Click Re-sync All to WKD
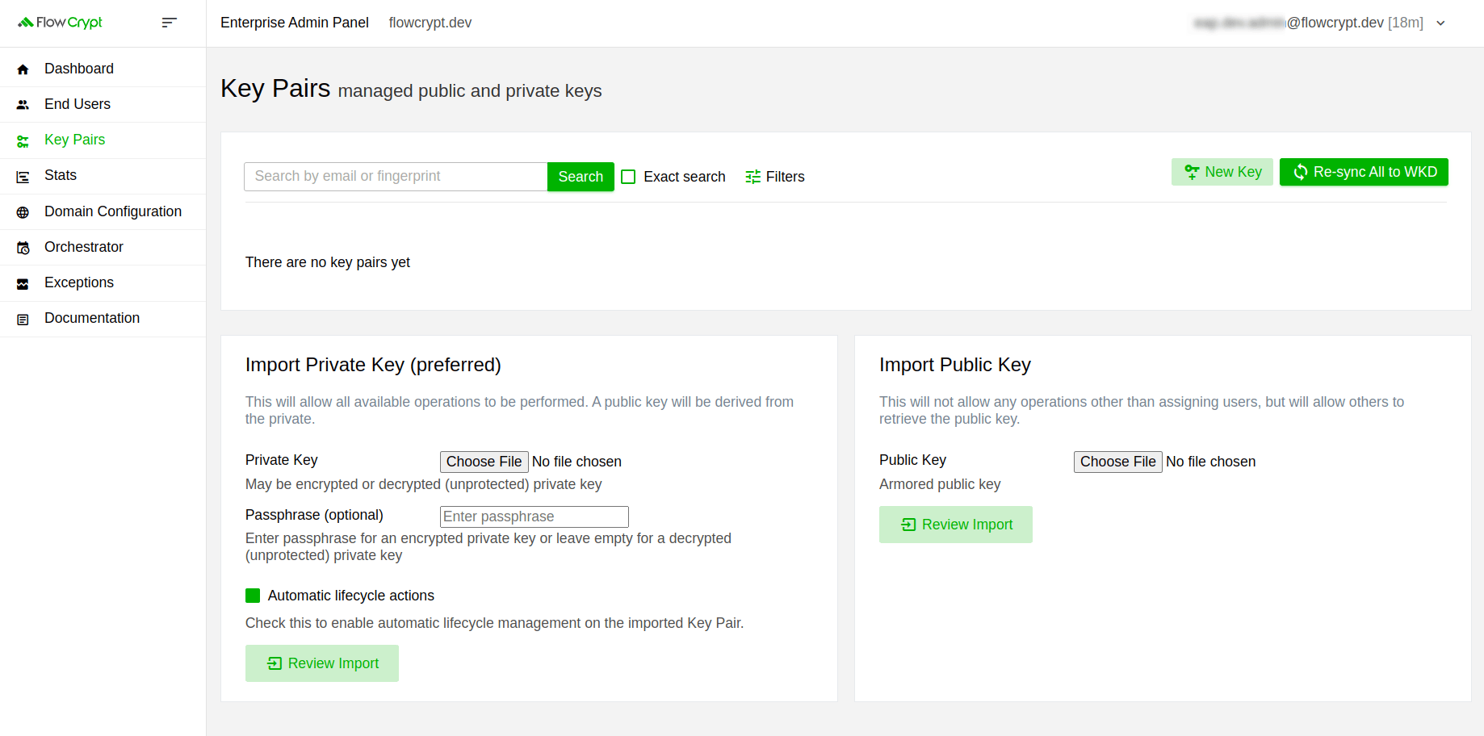Screen dimensions: 1484x736 [x=1364, y=172]
